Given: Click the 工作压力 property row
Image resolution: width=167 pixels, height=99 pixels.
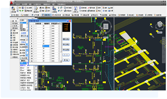Looking at the screenshot, I should (27, 88).
